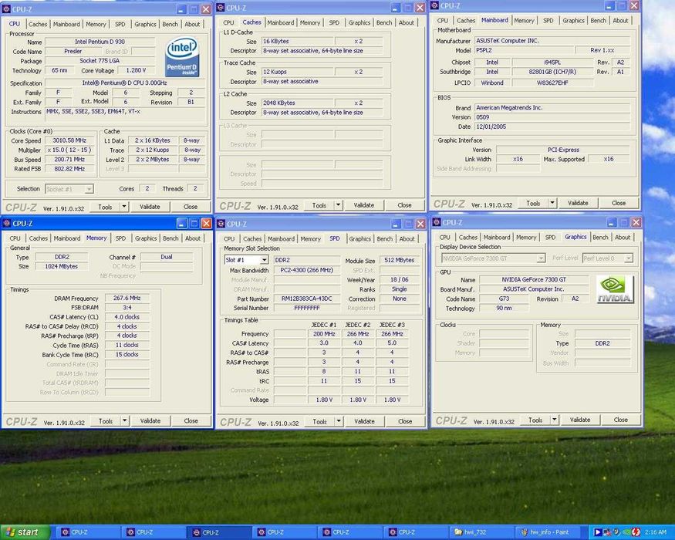Click the DRAM Frequency value 267.6 MHz
This screenshot has height=540, width=675.
tap(127, 298)
